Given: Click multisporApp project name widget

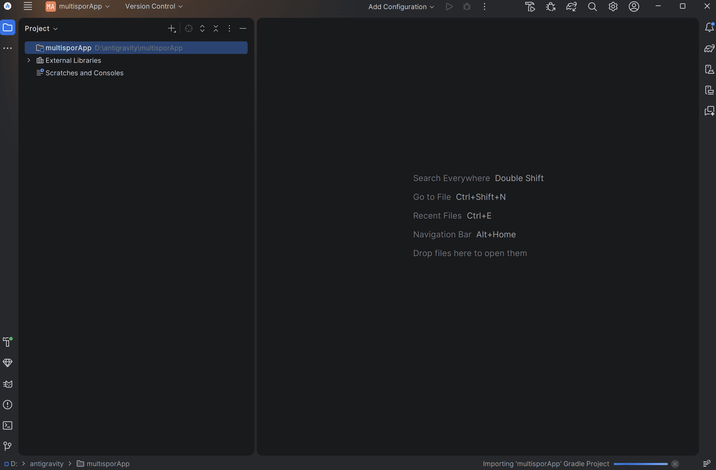Looking at the screenshot, I should coord(78,6).
